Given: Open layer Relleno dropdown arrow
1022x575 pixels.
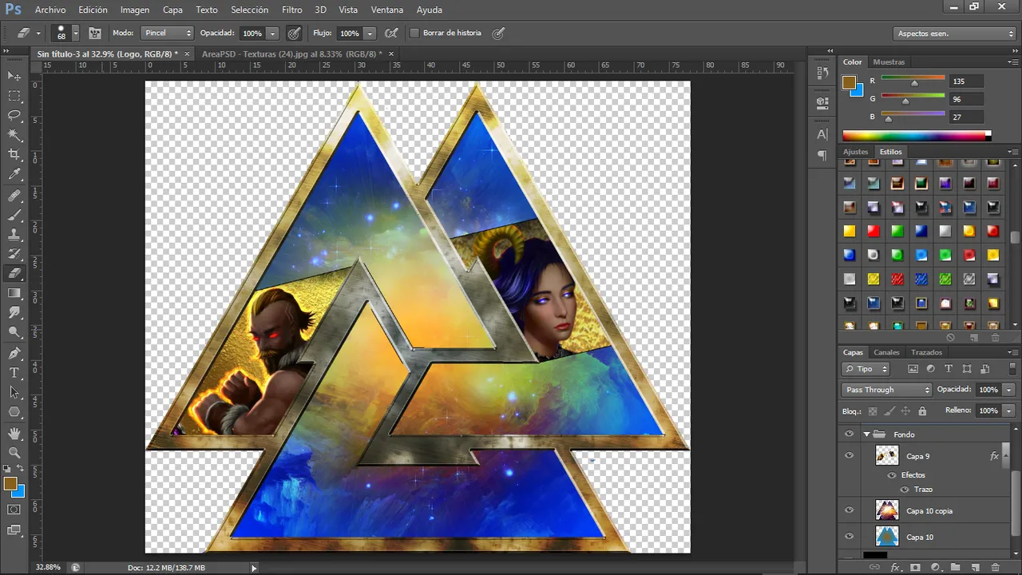Looking at the screenshot, I should pos(1008,410).
